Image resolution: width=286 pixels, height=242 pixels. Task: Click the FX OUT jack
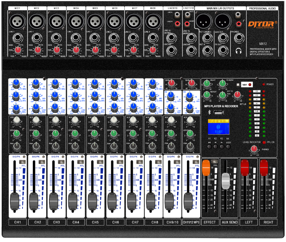223,50
